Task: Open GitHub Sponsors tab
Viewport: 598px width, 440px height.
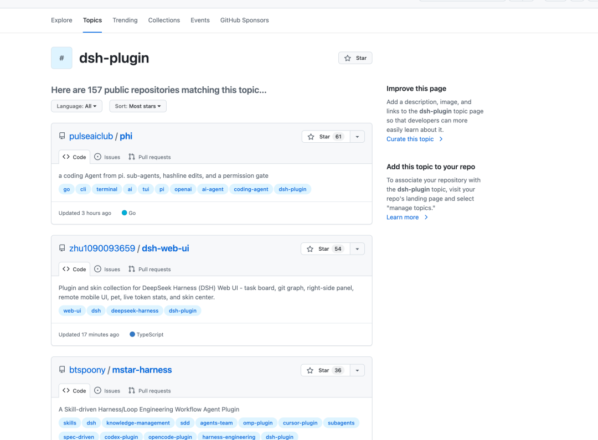Action: 245,20
